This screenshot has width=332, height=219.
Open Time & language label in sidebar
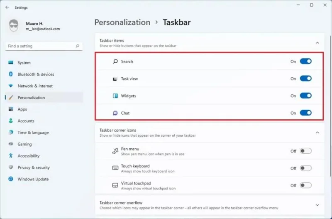33,133
